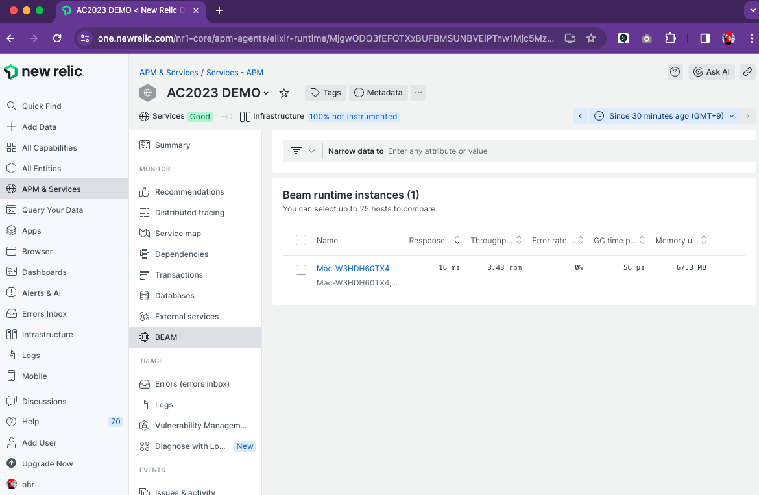The width and height of the screenshot is (759, 495).
Task: Open Recommendations
Action: click(182, 192)
